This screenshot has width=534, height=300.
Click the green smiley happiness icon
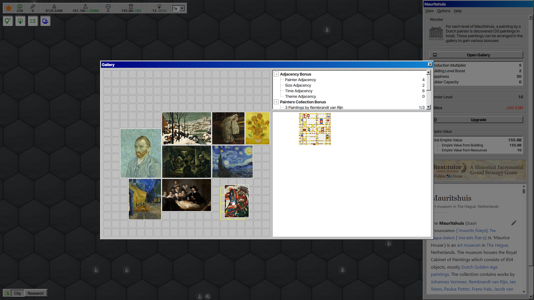pos(20,6)
